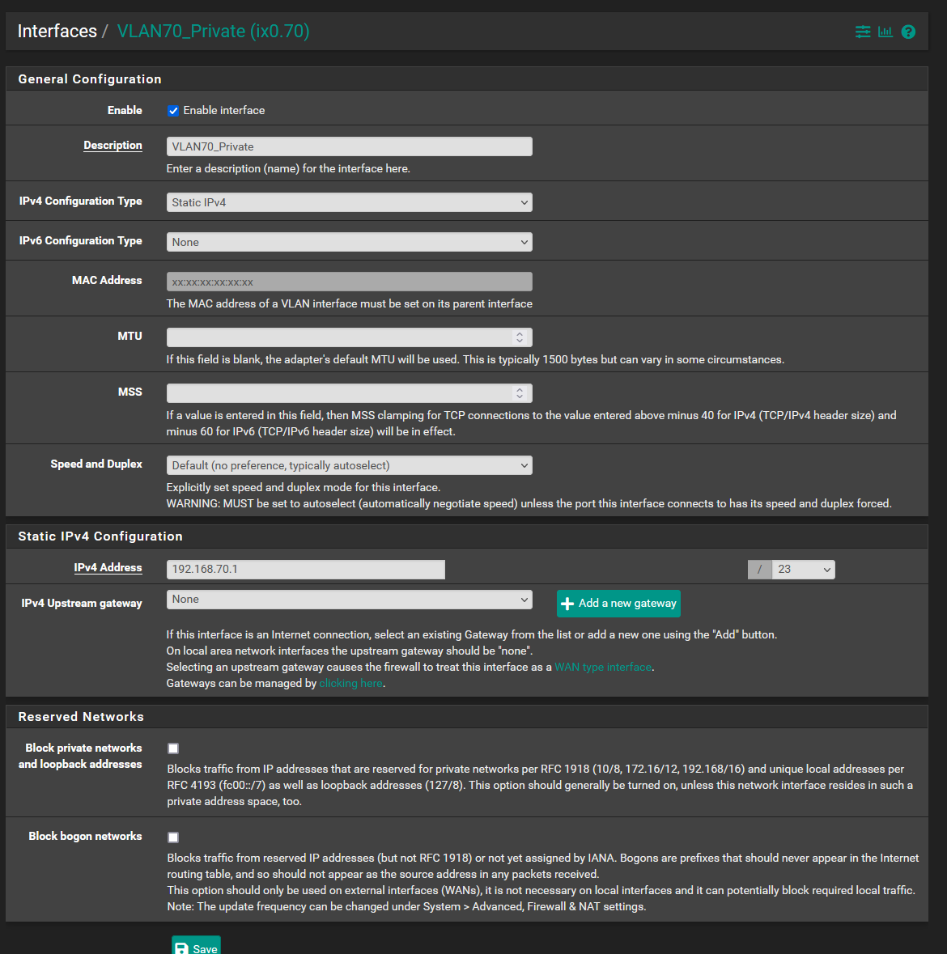
Task: Open VLAN70_Private (ix0.70) breadcrumb link
Action: [213, 31]
